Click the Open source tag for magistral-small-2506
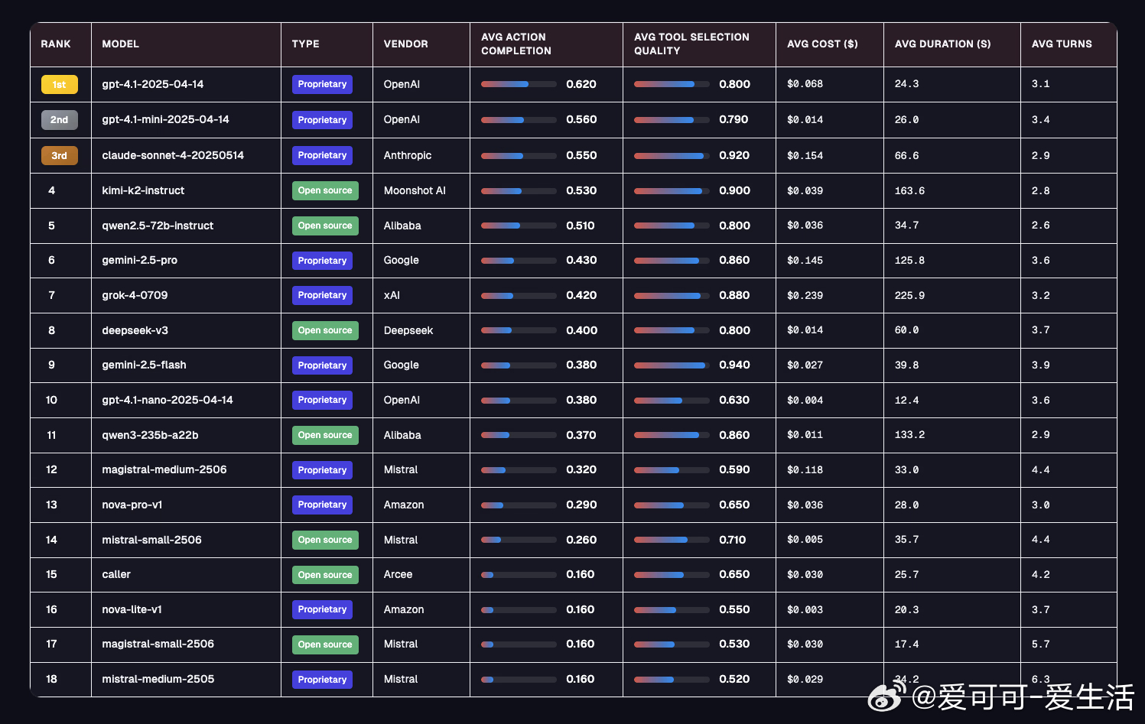This screenshot has width=1145, height=724. pos(325,644)
